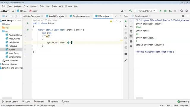Image resolution: width=190 pixels, height=107 pixels.
Task: Open editor tabs more-options kebab menu
Action: (121, 16)
